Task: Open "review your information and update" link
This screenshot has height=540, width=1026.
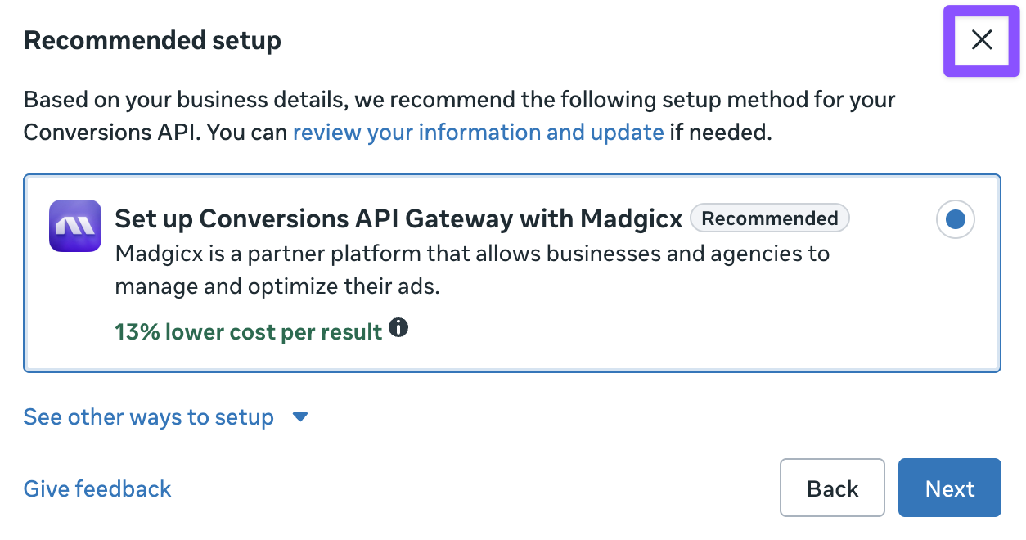Action: pyautogui.click(x=478, y=133)
